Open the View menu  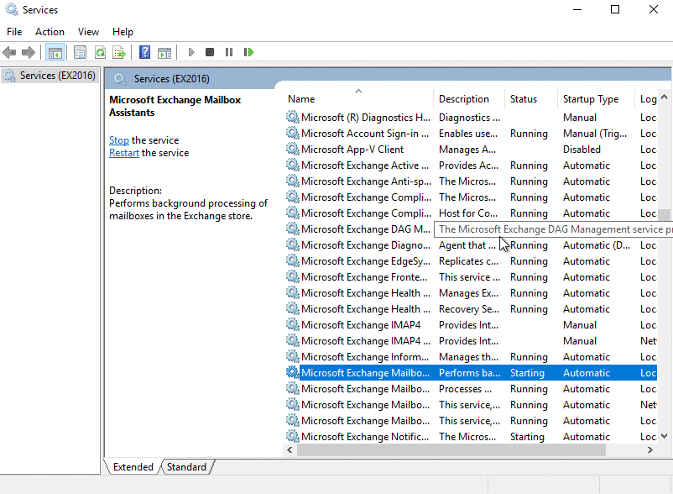tap(88, 32)
